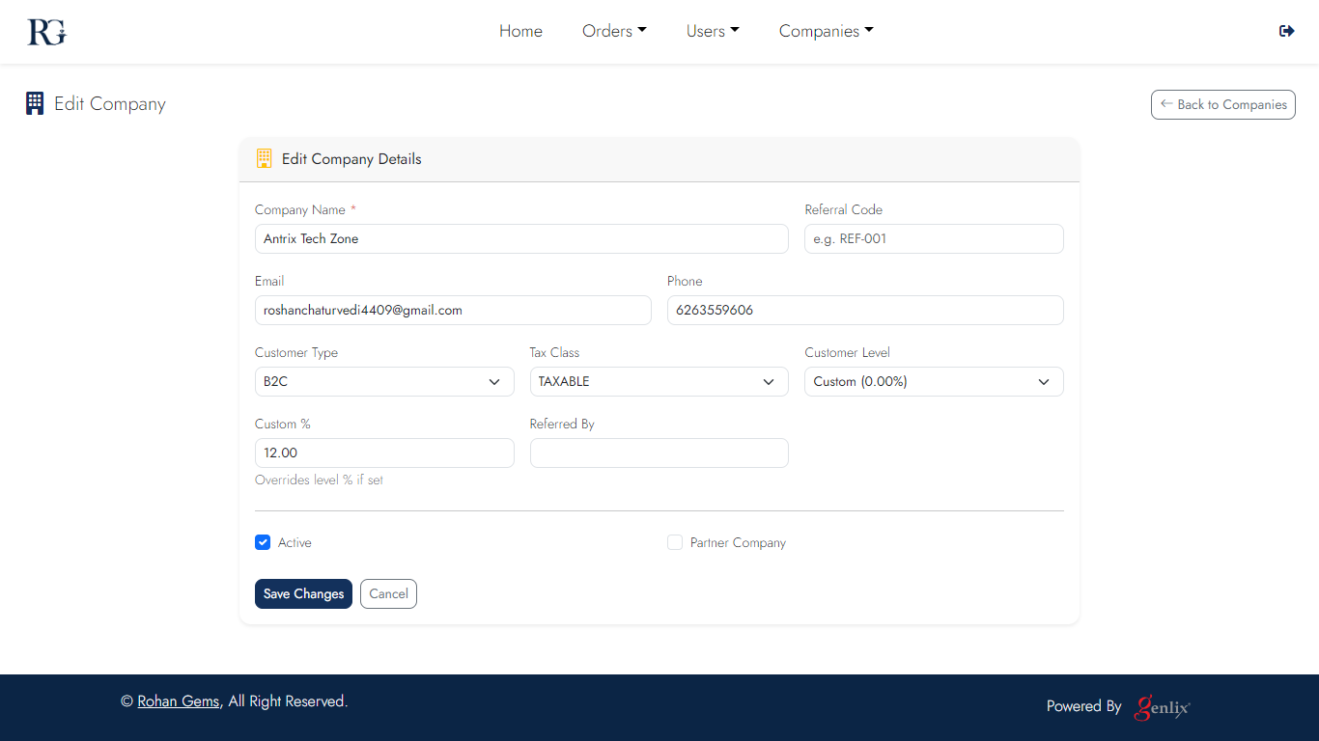Click the yellow building icon in card header
Image resolution: width=1319 pixels, height=741 pixels.
(x=264, y=158)
